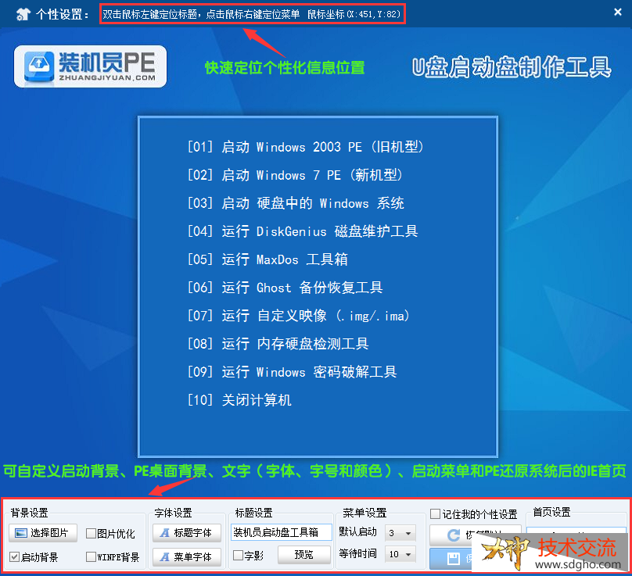
Task: Open the 等待时间 dropdown
Action: 400,554
